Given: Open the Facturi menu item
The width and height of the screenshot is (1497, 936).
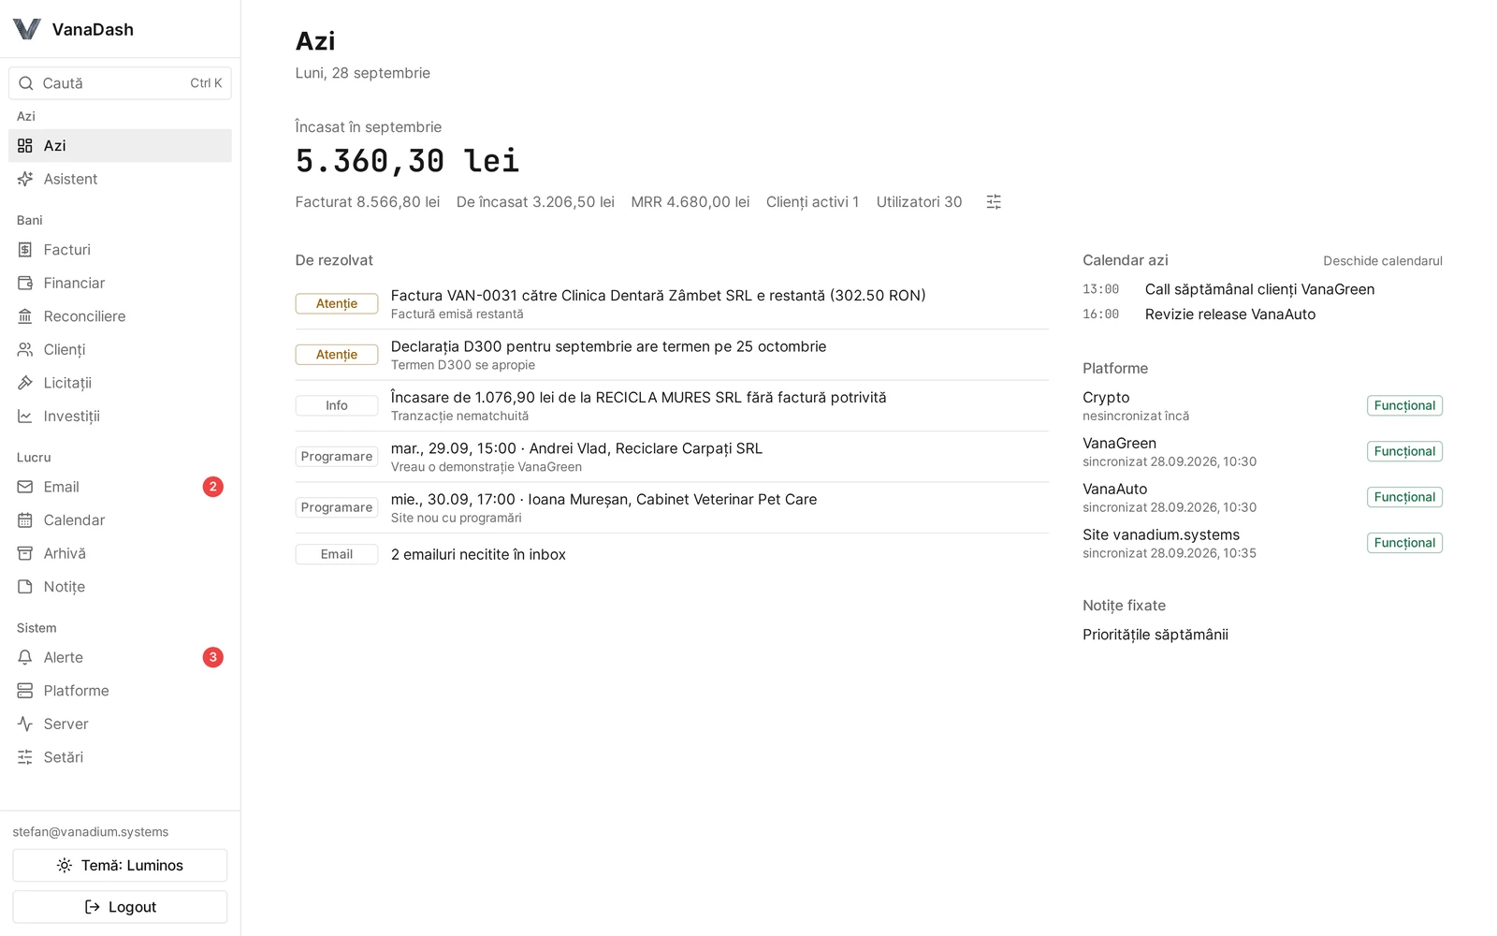Looking at the screenshot, I should pyautogui.click(x=120, y=250).
